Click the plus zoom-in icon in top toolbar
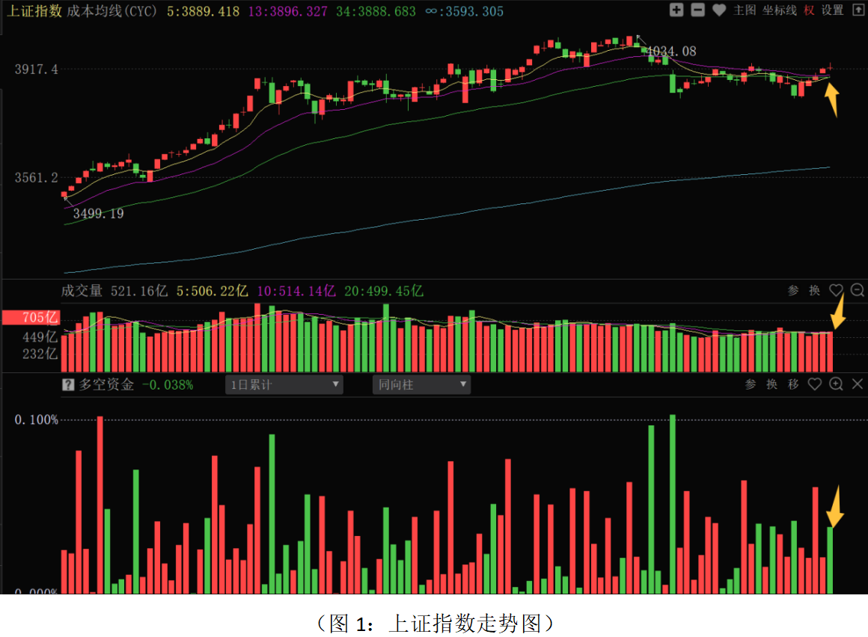Image resolution: width=868 pixels, height=637 pixels. click(x=676, y=10)
